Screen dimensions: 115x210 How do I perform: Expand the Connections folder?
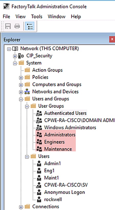[21, 207]
